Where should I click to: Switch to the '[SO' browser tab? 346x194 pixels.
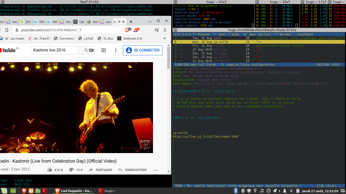tap(25, 22)
